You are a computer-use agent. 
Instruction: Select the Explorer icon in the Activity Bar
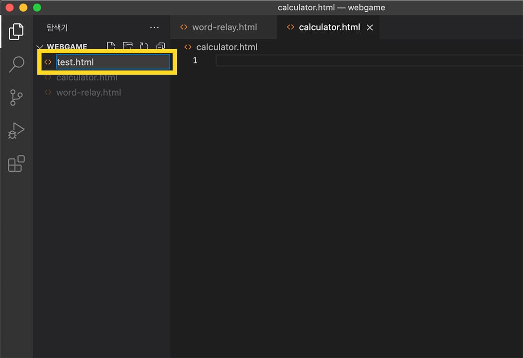[x=16, y=31]
